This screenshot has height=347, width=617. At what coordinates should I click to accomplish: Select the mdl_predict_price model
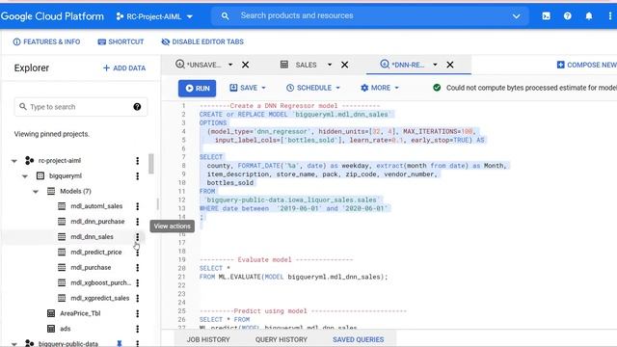coord(96,253)
